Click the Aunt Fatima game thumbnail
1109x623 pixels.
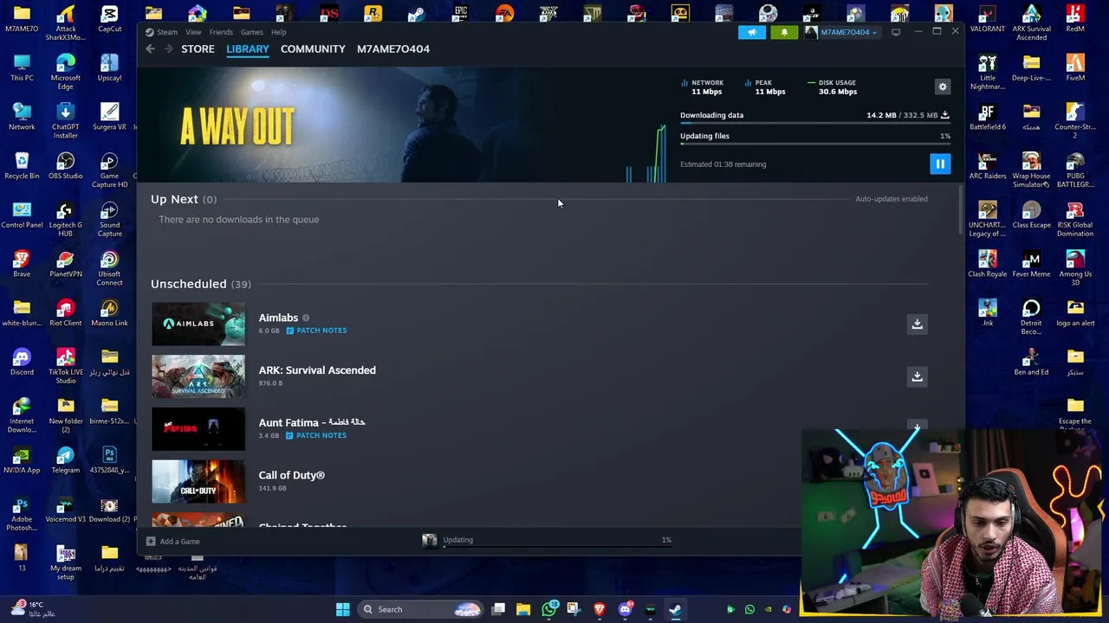[x=198, y=429]
